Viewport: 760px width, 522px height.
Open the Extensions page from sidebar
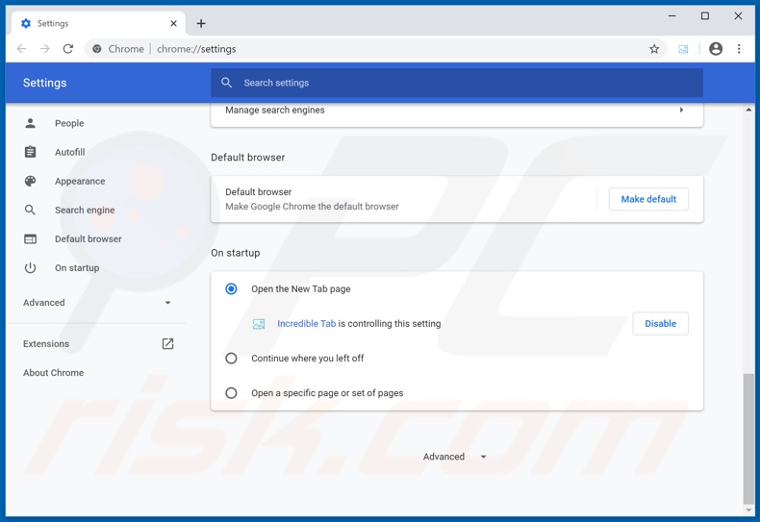(x=46, y=344)
